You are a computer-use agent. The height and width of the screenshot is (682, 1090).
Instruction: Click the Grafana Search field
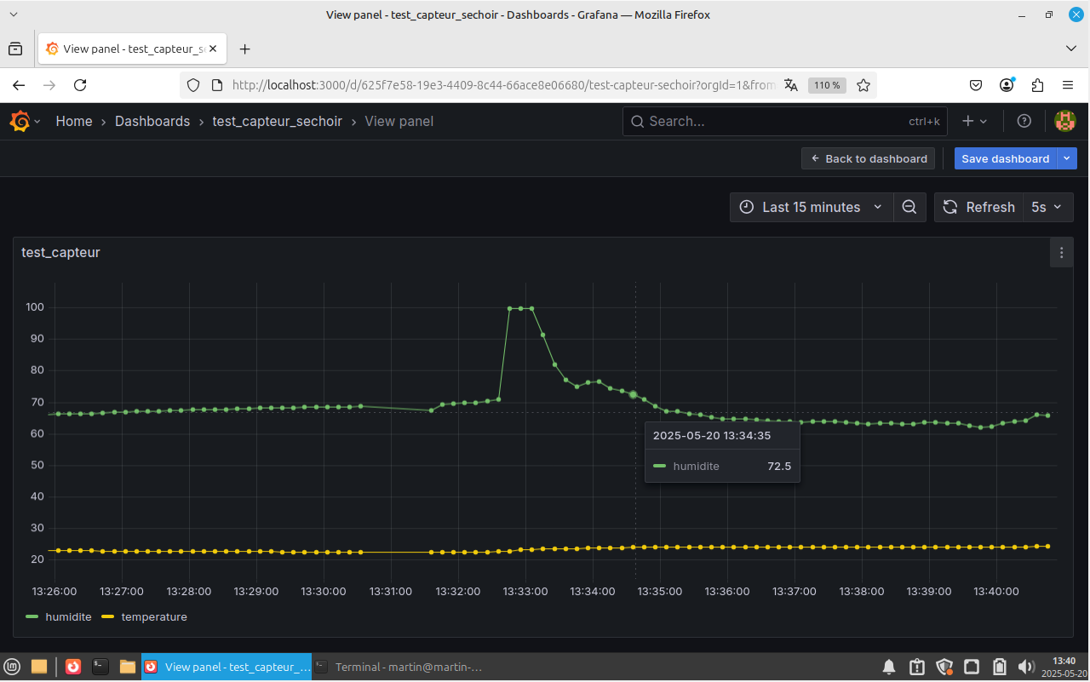pos(785,122)
